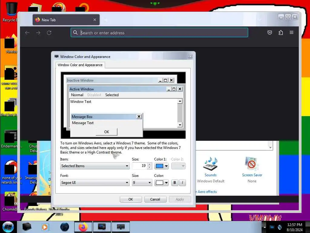Screen dimensions: 310x233
Task: Focus the Search or enter address bar
Action: [159, 33]
